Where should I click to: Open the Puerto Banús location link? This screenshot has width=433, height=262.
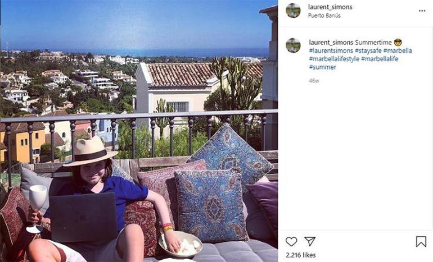pyautogui.click(x=324, y=16)
